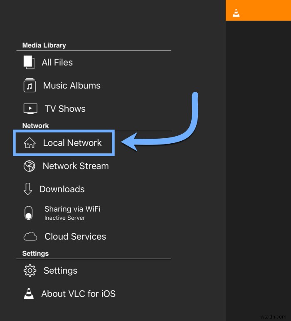Click the TV Shows screen icon
This screenshot has height=321, width=291.
point(30,109)
